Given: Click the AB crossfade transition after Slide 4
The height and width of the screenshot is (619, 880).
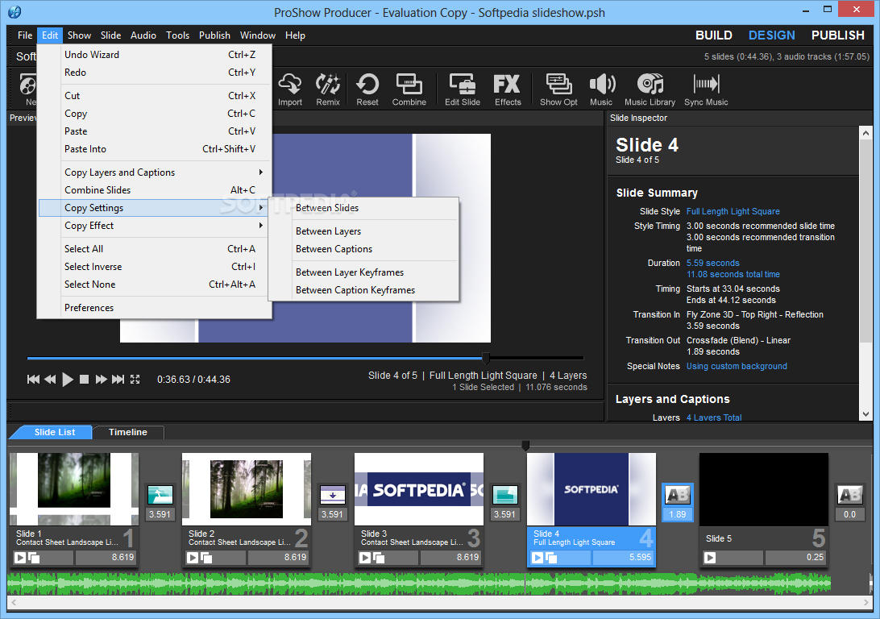Looking at the screenshot, I should tap(678, 495).
